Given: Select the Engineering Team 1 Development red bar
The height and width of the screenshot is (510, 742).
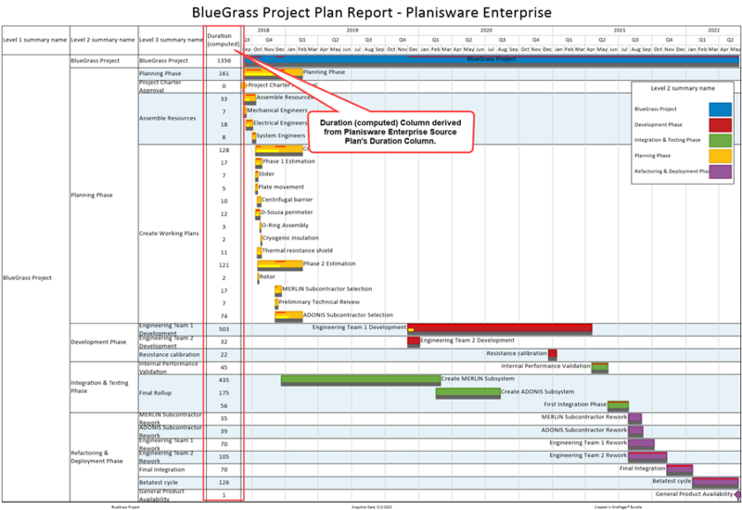Looking at the screenshot, I should click(500, 329).
